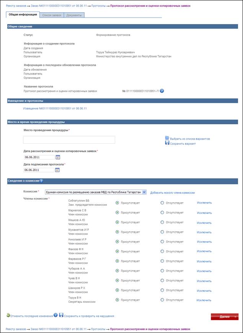243x333 pixels.
Task: Exclude Мешков А Ю via Исключить
Action: click(204, 223)
